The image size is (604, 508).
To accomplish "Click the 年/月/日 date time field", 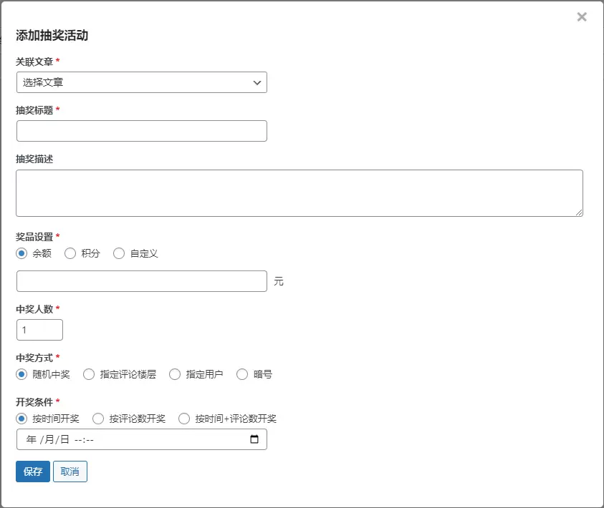I will point(129,439).
